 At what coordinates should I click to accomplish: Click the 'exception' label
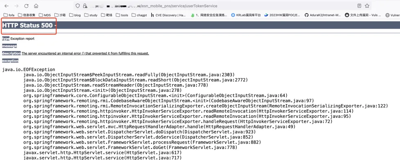(10, 61)
